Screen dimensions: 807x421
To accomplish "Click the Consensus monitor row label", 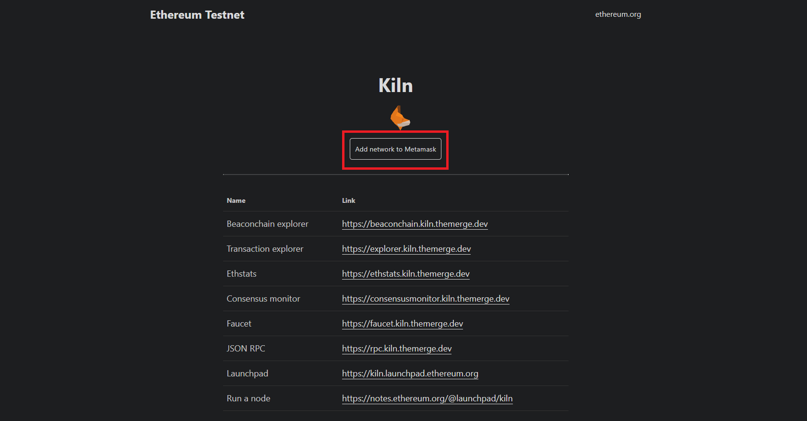I will [263, 299].
